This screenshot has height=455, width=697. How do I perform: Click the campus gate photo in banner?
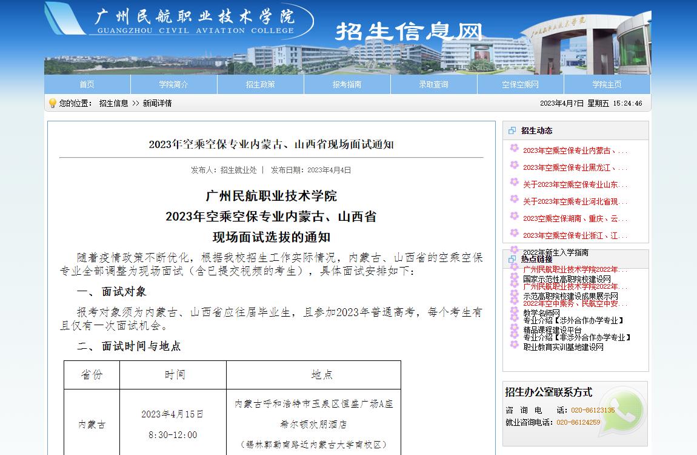pyautogui.click(x=587, y=44)
